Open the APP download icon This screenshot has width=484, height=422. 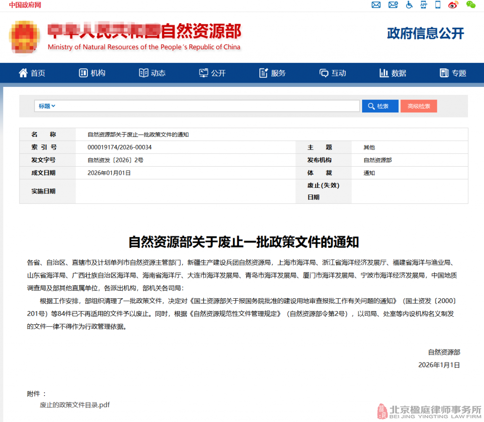click(423, 5)
